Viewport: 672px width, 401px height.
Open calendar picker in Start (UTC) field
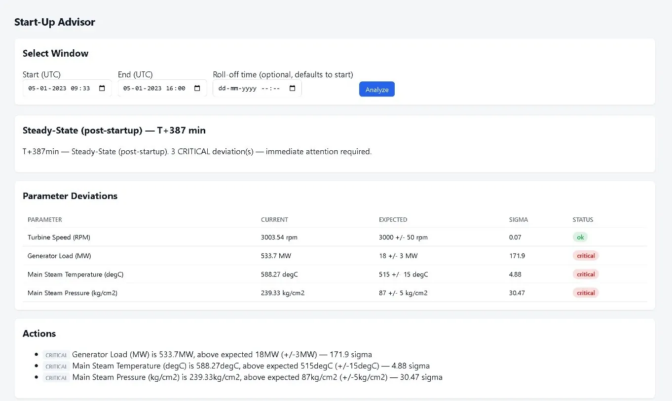point(102,88)
